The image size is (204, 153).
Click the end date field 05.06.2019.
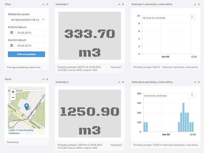click(30, 46)
